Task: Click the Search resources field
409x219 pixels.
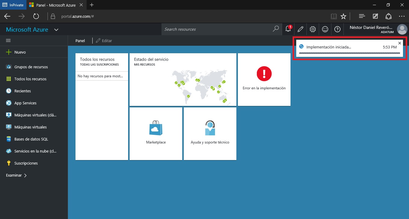Action: [218, 29]
